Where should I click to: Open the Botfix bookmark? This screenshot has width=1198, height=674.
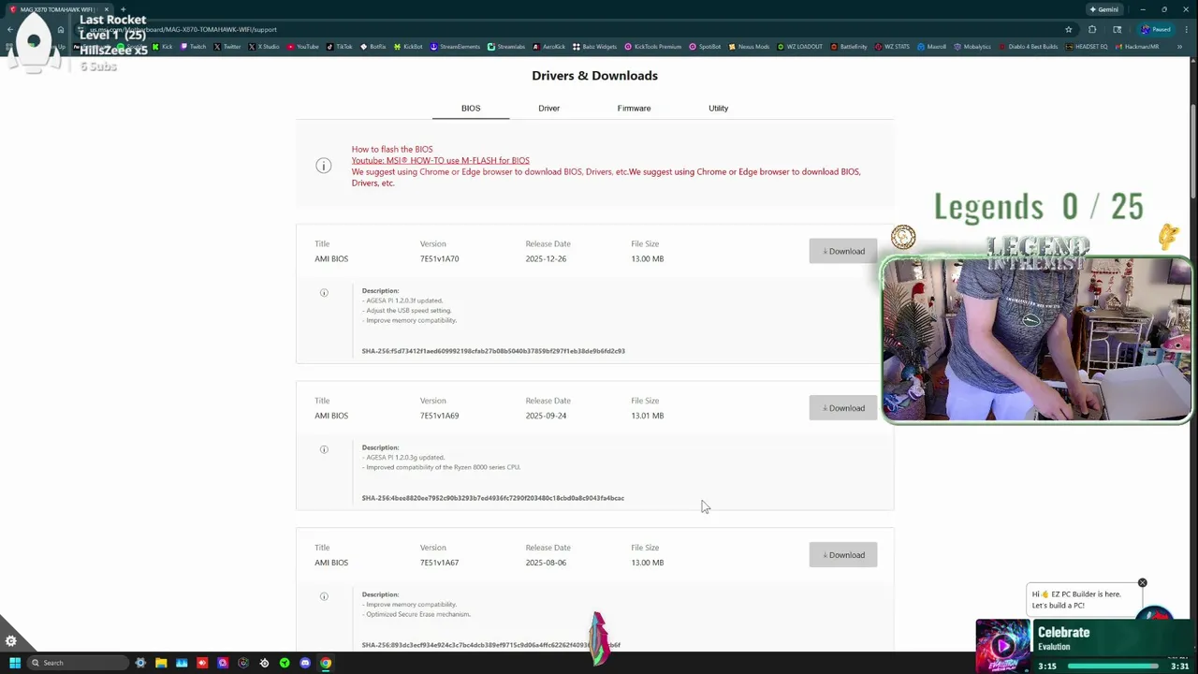(373, 47)
